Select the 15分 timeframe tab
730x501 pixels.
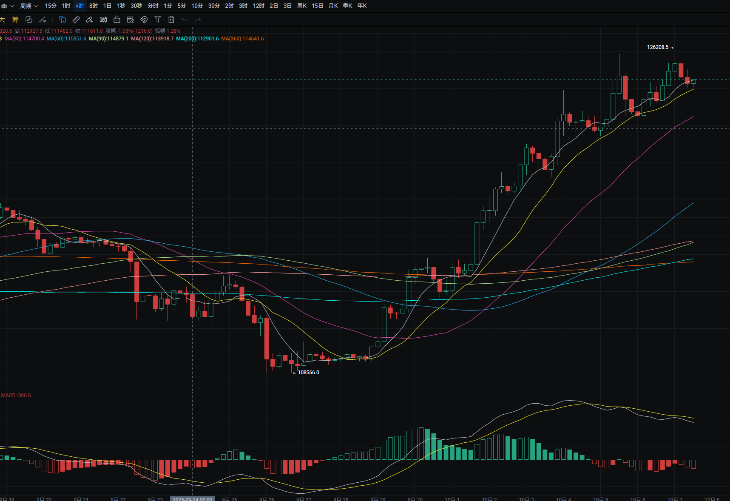click(51, 6)
